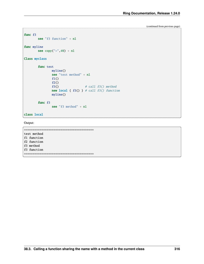Screen dimensions: 204x264
Task: Click the see "test method" + nl line
Action: tap(71, 75)
